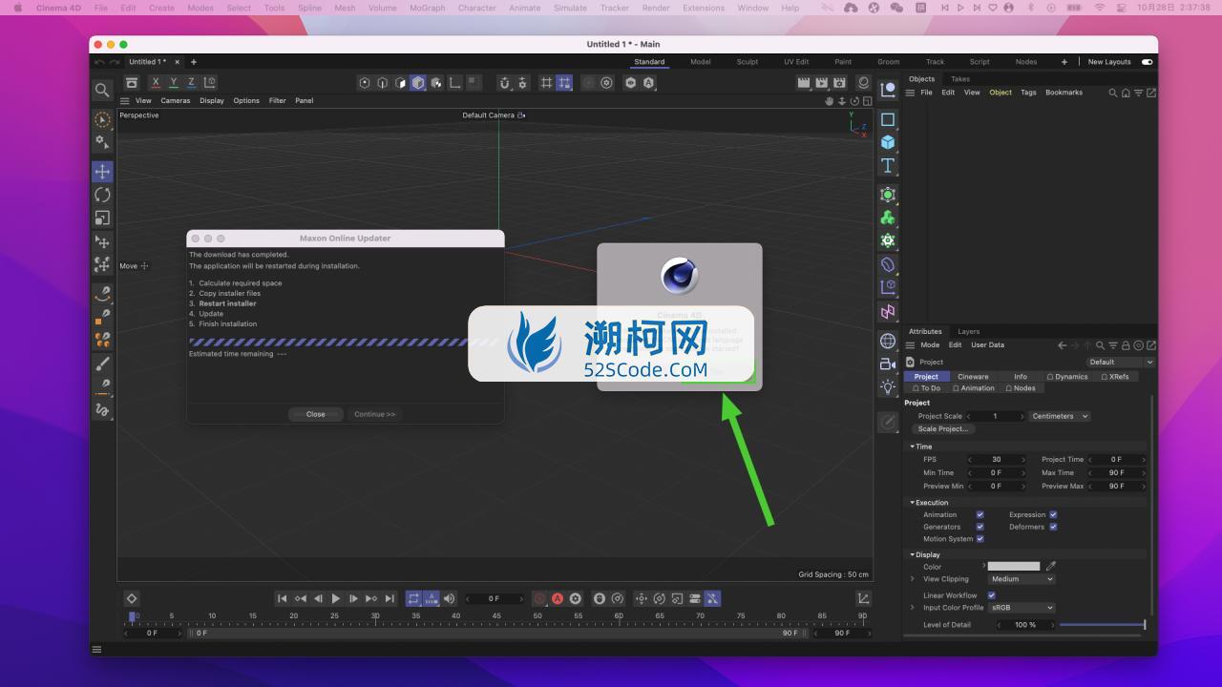Click the Render View clapperboard icon
Screen dimensions: 1222x687
click(x=804, y=83)
